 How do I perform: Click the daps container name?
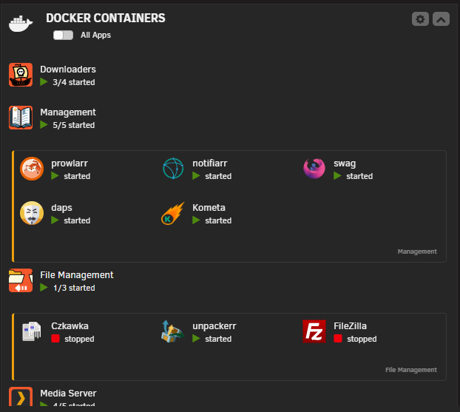[x=61, y=208]
